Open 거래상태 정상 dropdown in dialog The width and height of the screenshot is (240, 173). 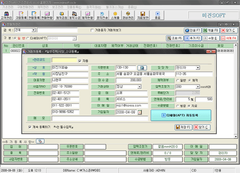click(x=139, y=87)
